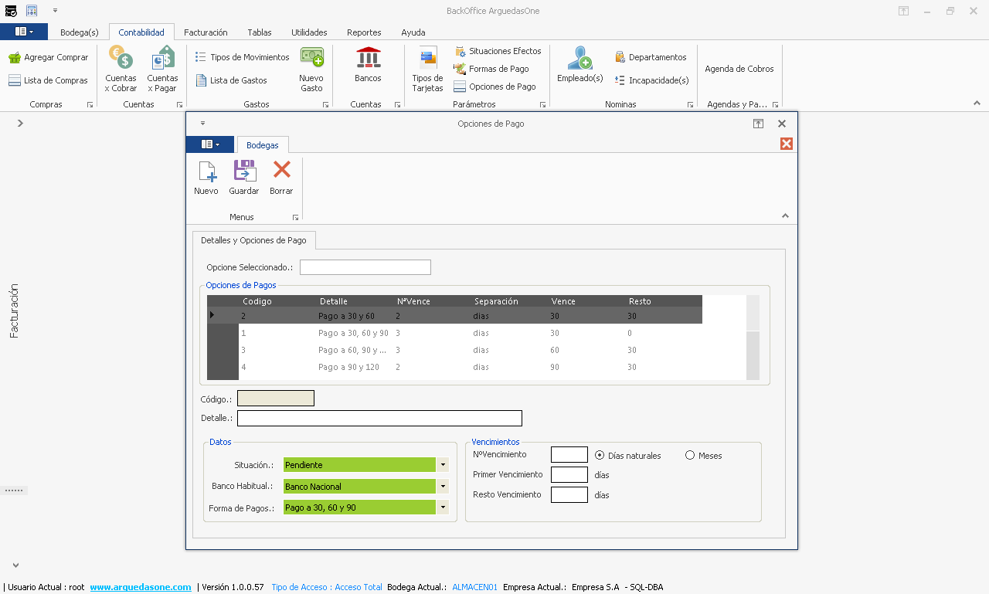Create a Nuevo Gasto

click(311, 69)
